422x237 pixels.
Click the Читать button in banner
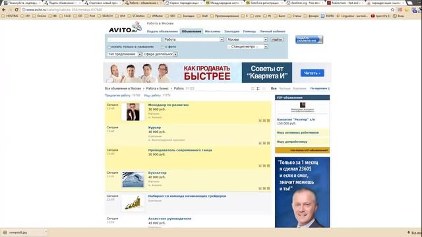coord(312,73)
